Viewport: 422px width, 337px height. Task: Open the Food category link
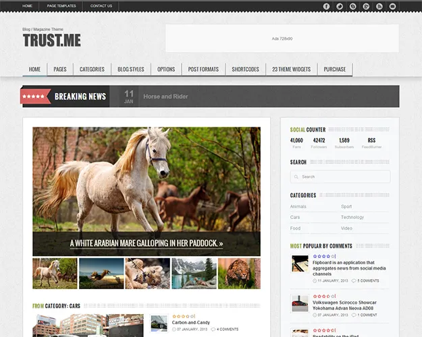tap(295, 228)
